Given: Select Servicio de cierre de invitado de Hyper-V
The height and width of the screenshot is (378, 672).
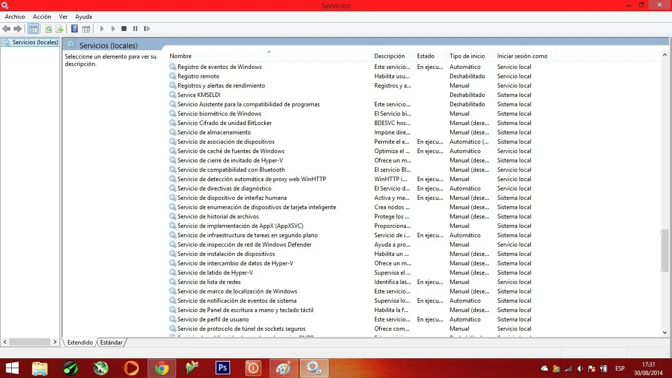Looking at the screenshot, I should point(230,160).
